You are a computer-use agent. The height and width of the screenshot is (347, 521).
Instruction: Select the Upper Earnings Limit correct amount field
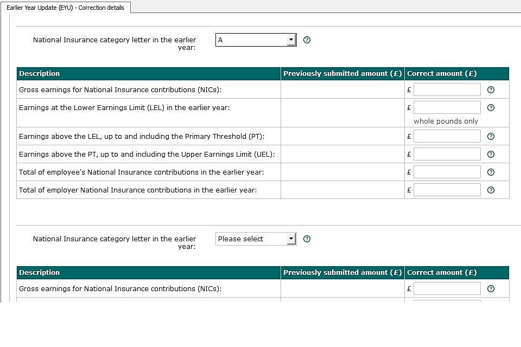(x=447, y=154)
